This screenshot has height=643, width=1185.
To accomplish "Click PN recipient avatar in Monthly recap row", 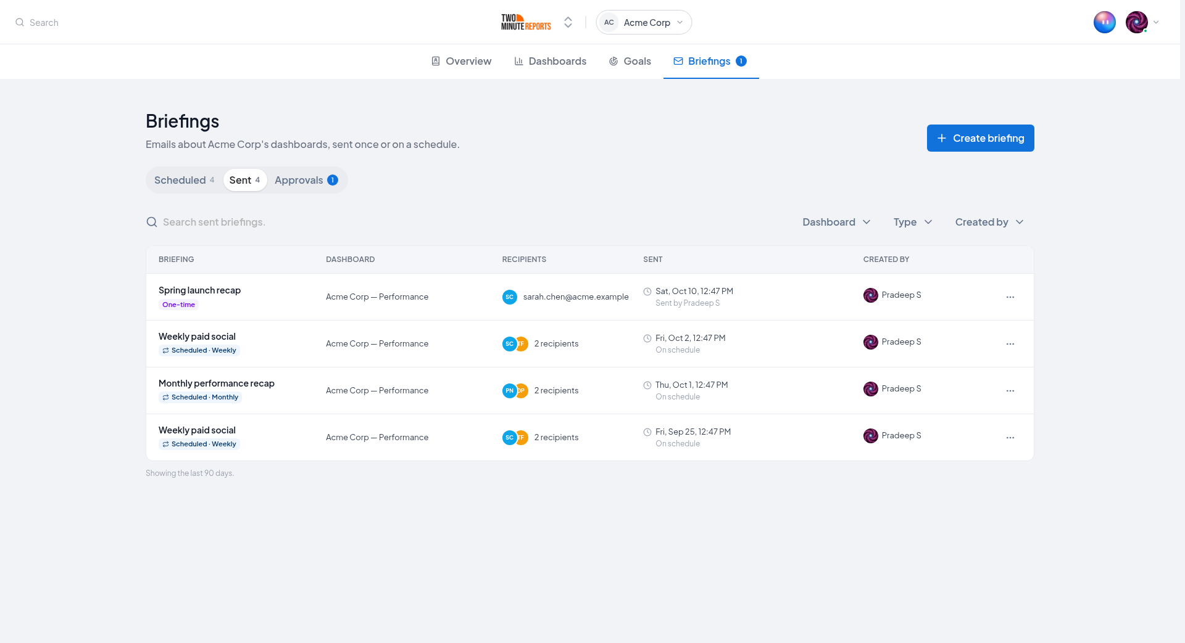I will pos(509,391).
